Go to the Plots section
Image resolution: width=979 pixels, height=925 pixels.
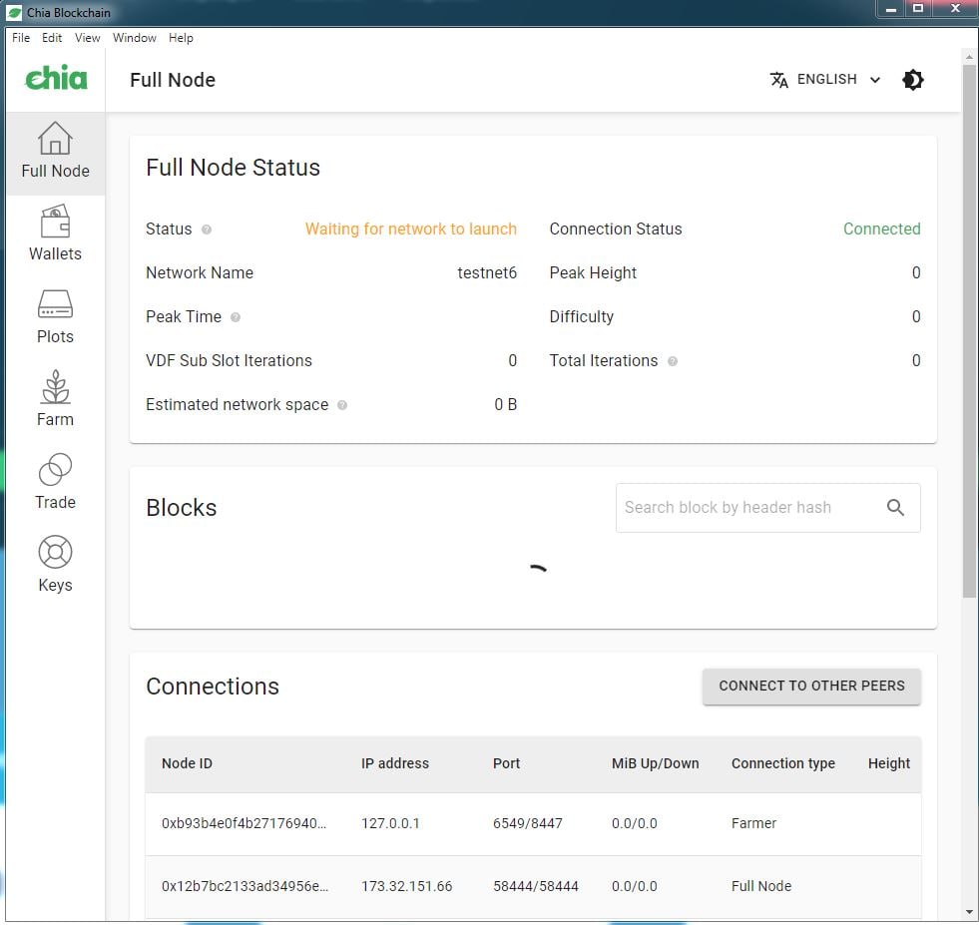point(55,318)
